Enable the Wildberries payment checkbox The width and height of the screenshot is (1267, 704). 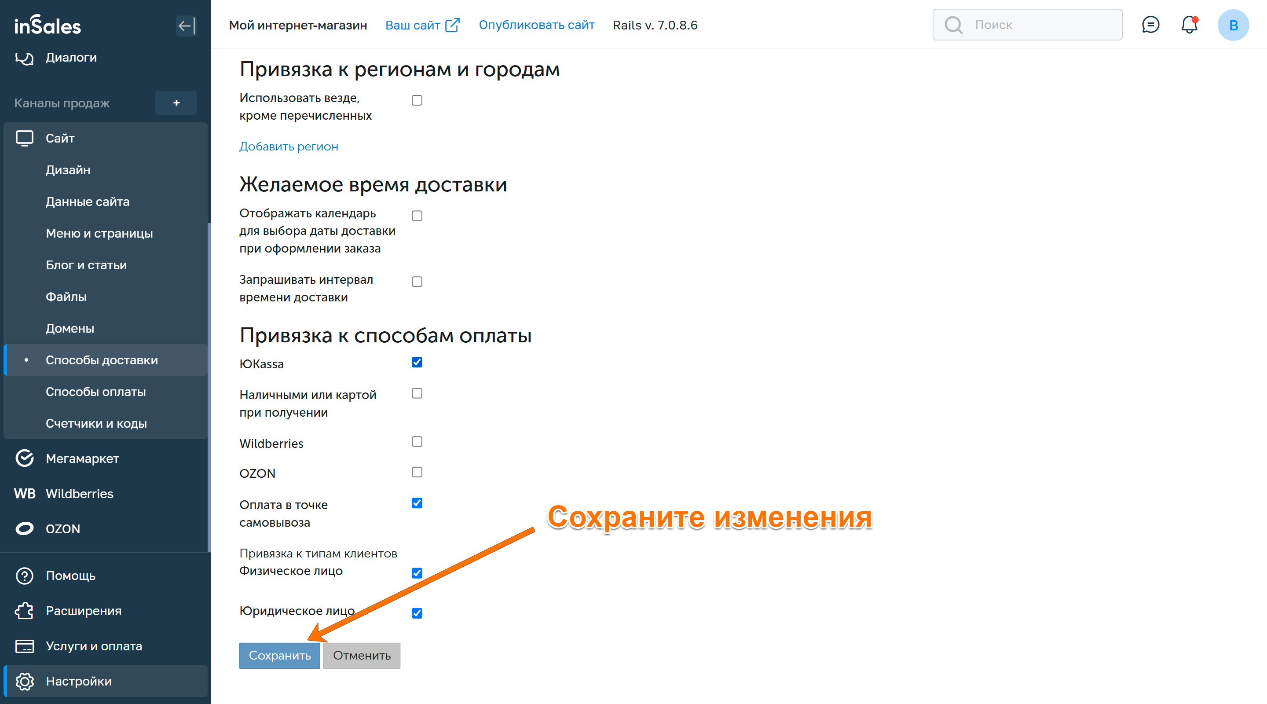417,442
